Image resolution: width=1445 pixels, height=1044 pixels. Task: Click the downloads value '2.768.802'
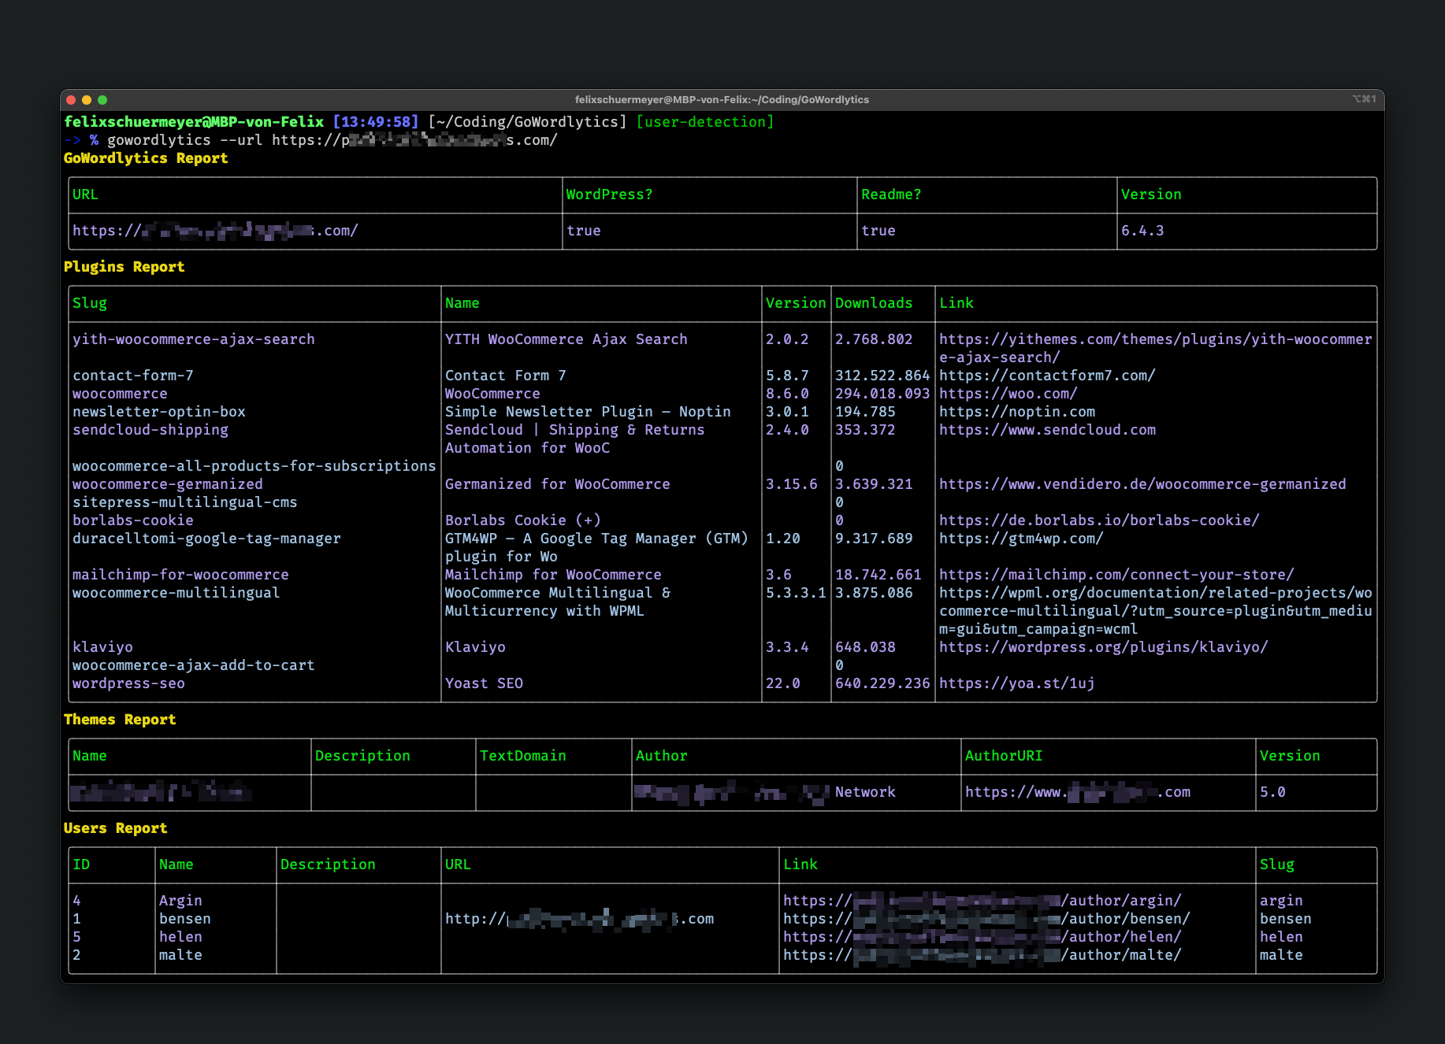[x=874, y=339]
